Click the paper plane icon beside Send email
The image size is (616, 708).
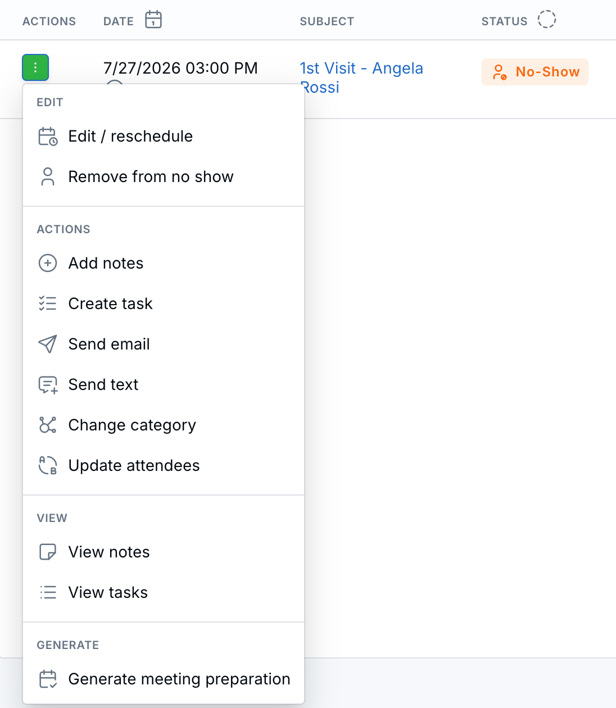tap(48, 344)
